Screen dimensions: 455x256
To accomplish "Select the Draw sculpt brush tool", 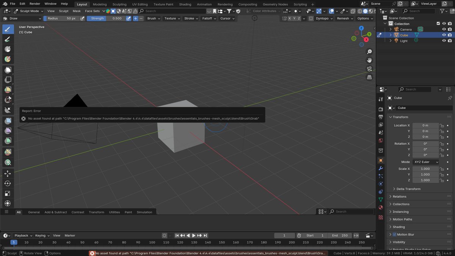I will 8,29.
